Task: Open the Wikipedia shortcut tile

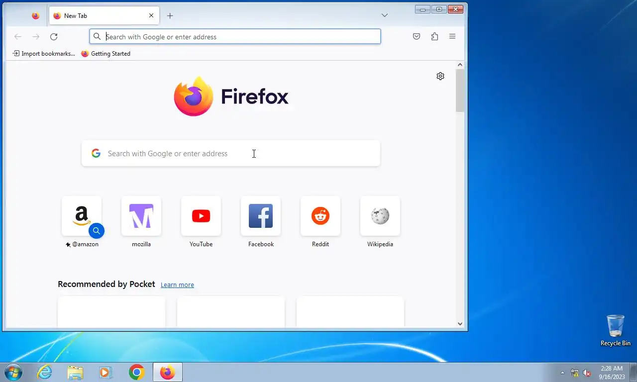Action: pyautogui.click(x=380, y=216)
